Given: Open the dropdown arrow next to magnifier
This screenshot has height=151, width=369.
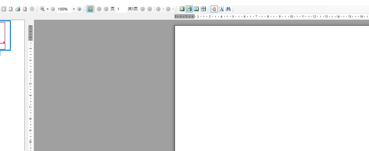Looking at the screenshot, I should point(48,9).
